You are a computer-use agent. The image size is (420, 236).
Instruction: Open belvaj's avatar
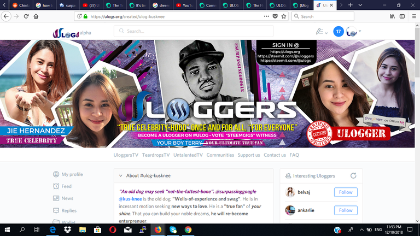[x=290, y=192]
